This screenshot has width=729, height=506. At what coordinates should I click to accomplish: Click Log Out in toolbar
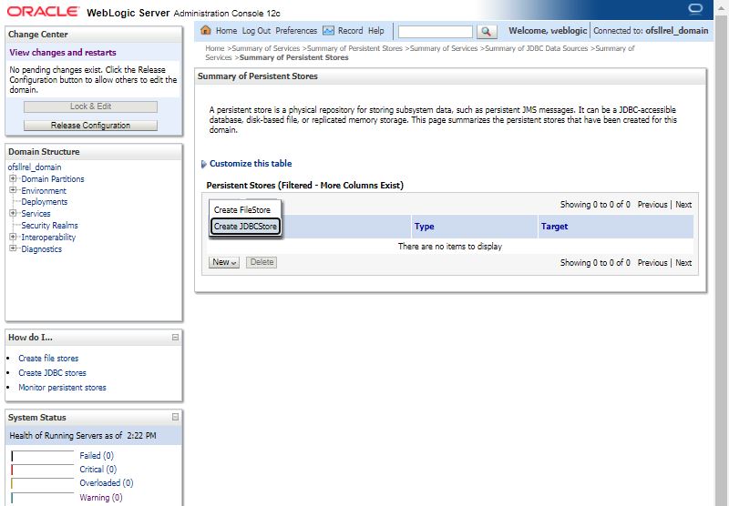[x=256, y=31]
